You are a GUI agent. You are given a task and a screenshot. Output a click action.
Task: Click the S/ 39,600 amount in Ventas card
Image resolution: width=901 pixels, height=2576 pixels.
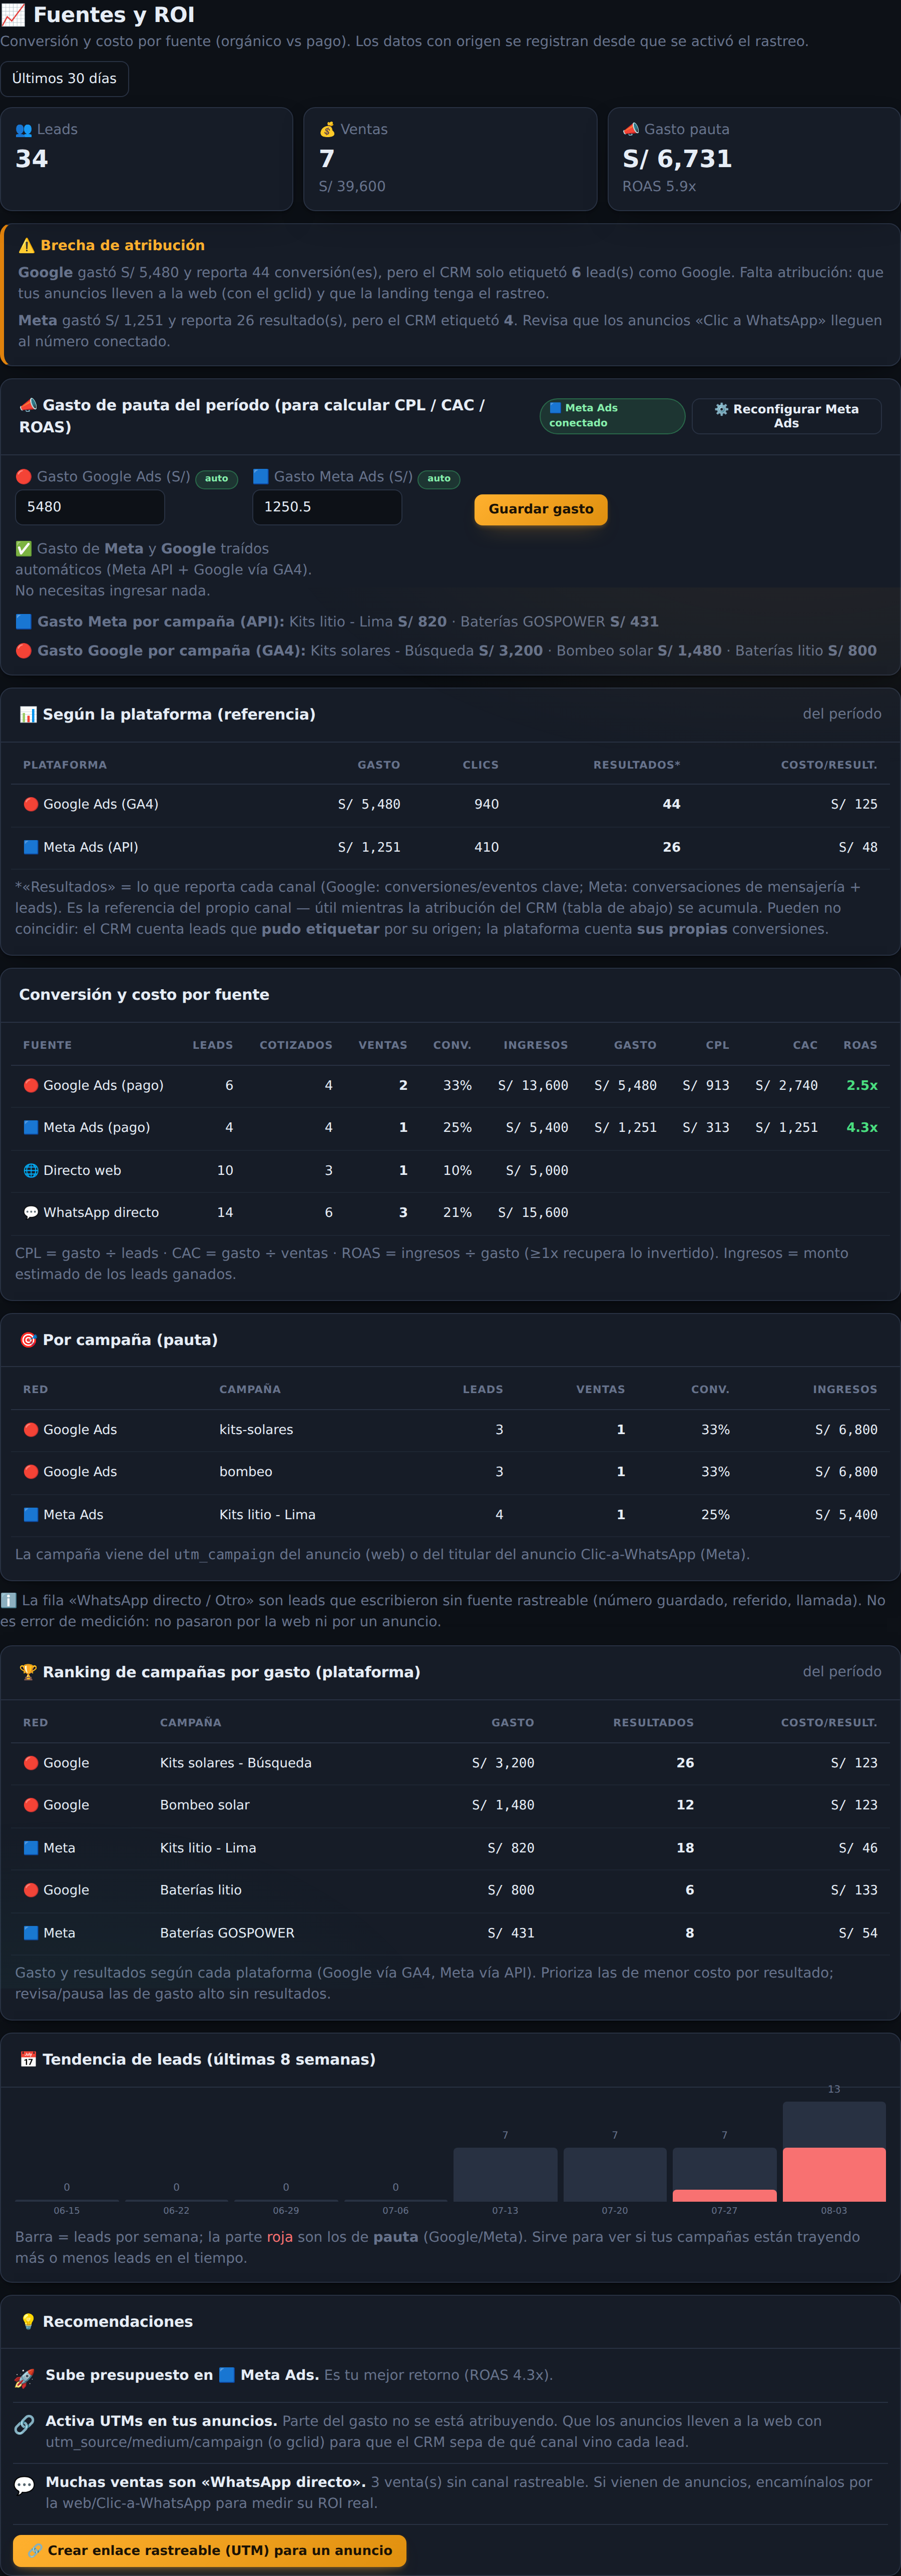352,186
